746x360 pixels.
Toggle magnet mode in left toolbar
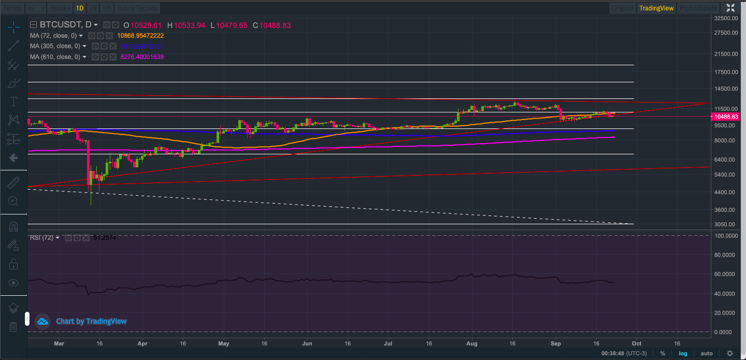(x=13, y=226)
